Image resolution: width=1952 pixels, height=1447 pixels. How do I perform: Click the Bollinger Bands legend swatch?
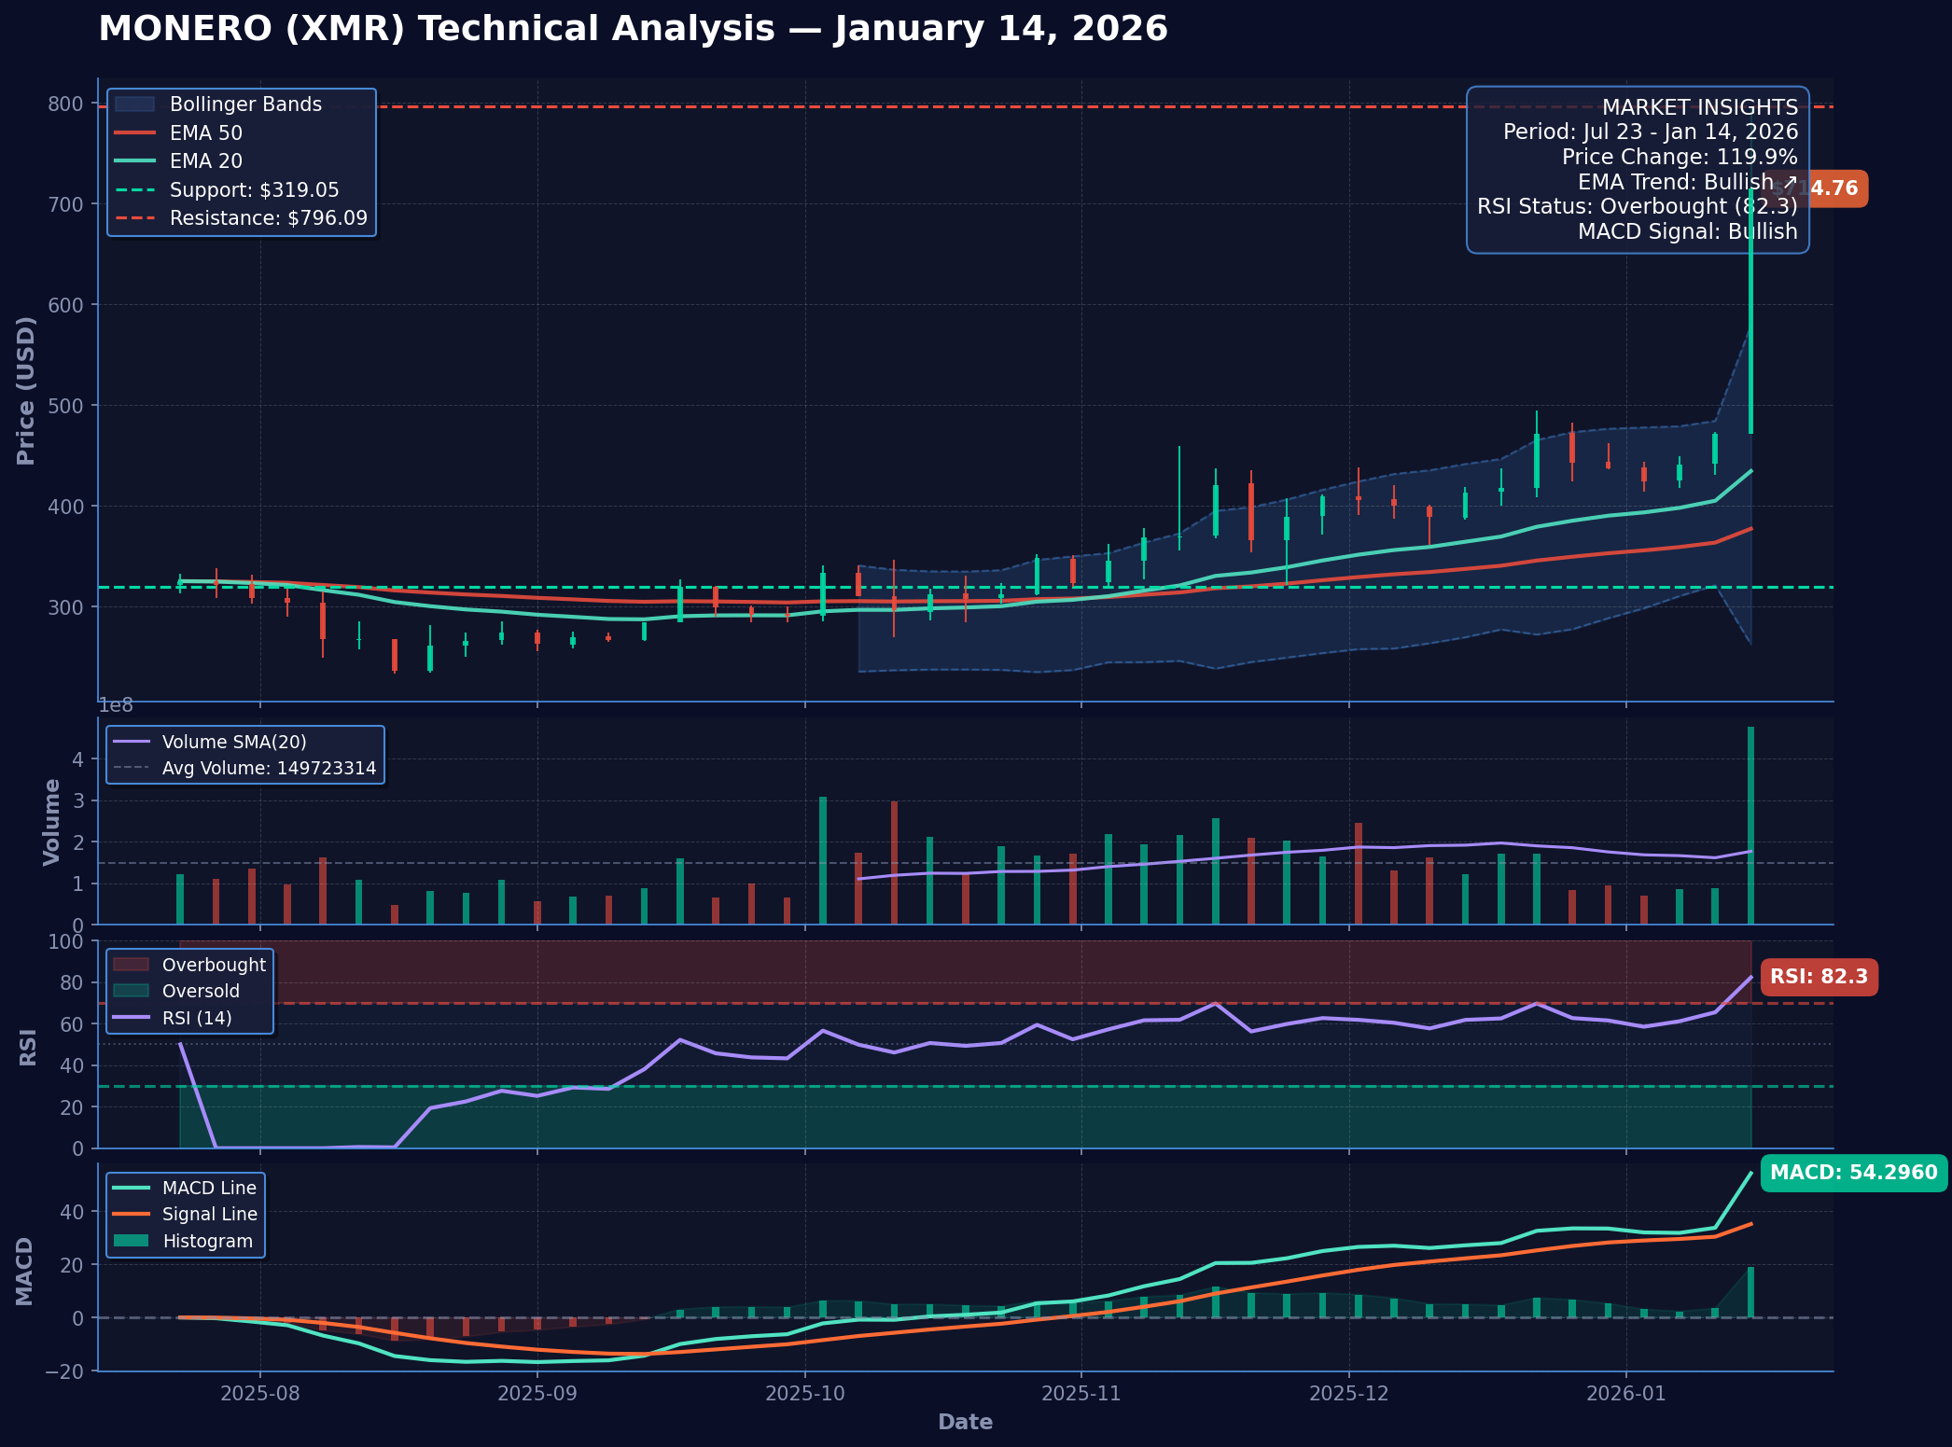[x=134, y=104]
